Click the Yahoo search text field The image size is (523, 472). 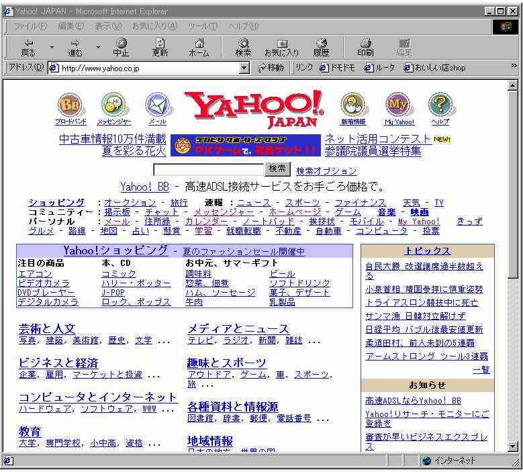click(x=209, y=169)
